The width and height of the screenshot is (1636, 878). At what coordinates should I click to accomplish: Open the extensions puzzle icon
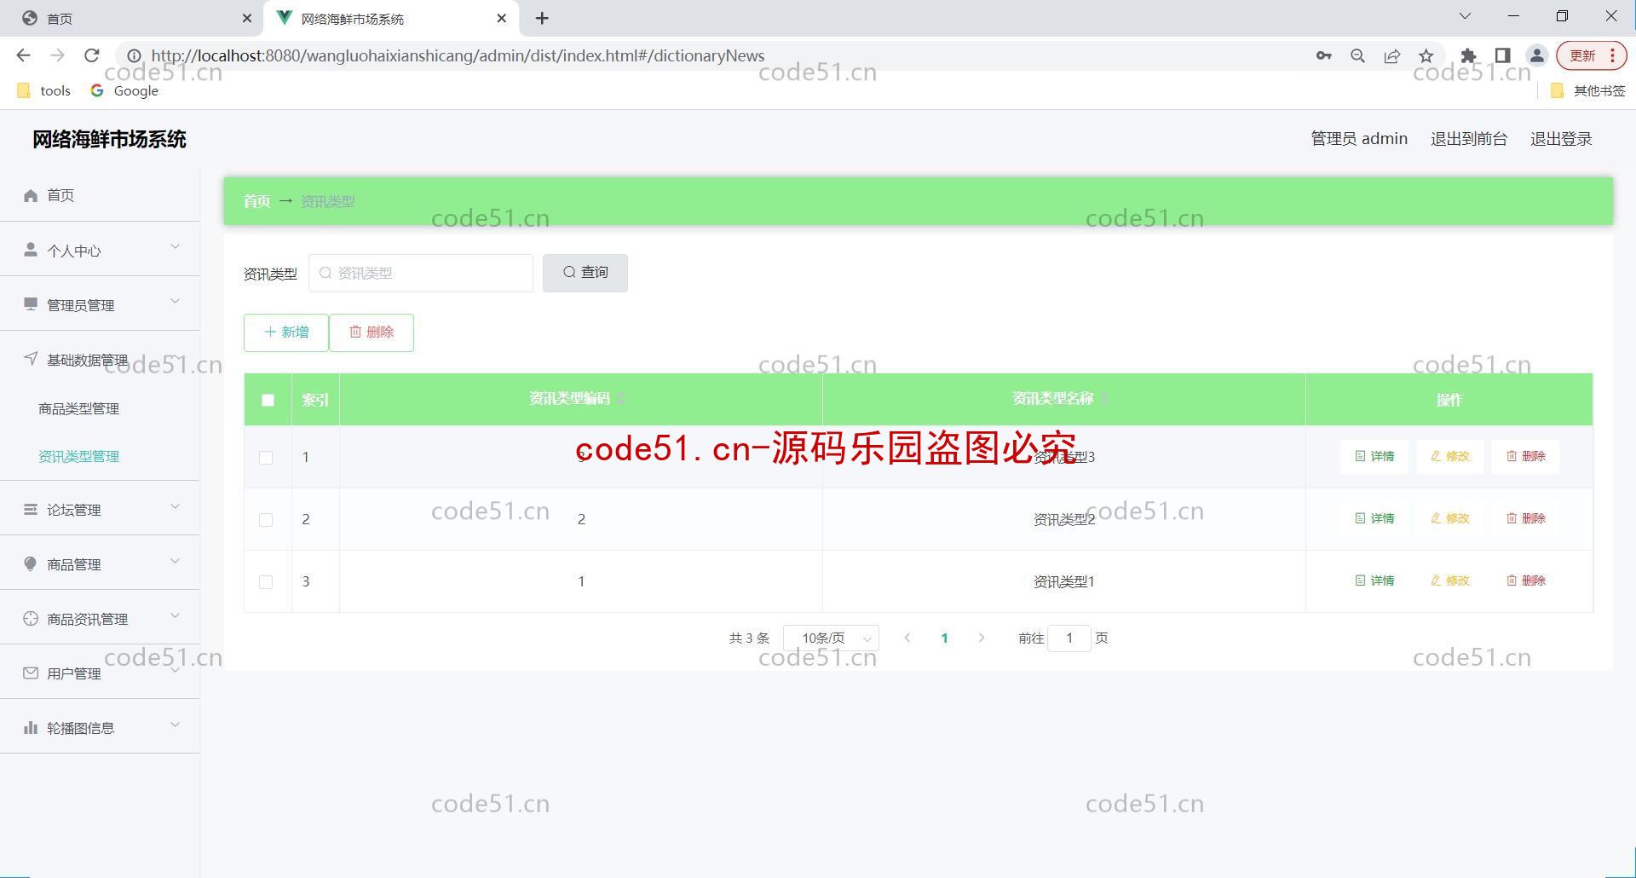(x=1468, y=55)
